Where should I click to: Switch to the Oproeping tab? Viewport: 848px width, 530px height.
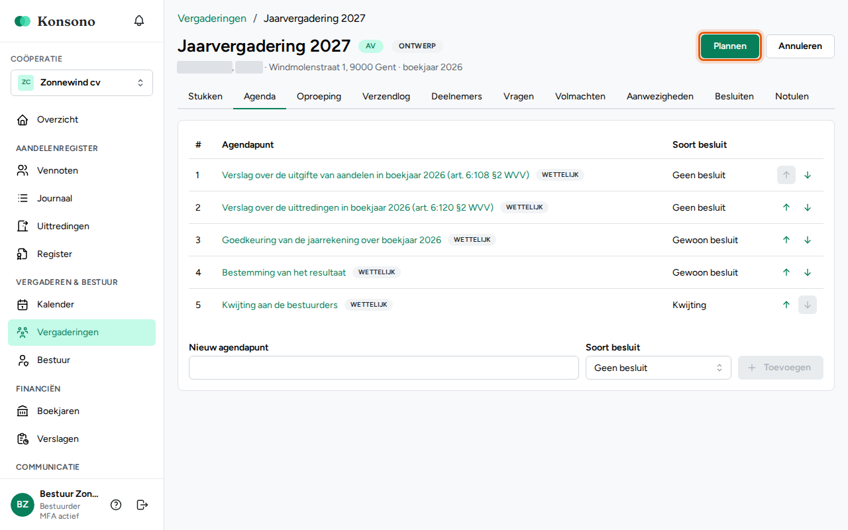click(319, 97)
